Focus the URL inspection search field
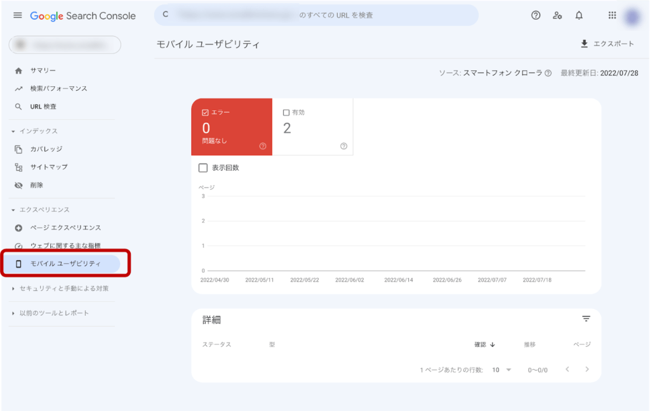Image resolution: width=650 pixels, height=411 pixels. 316,15
